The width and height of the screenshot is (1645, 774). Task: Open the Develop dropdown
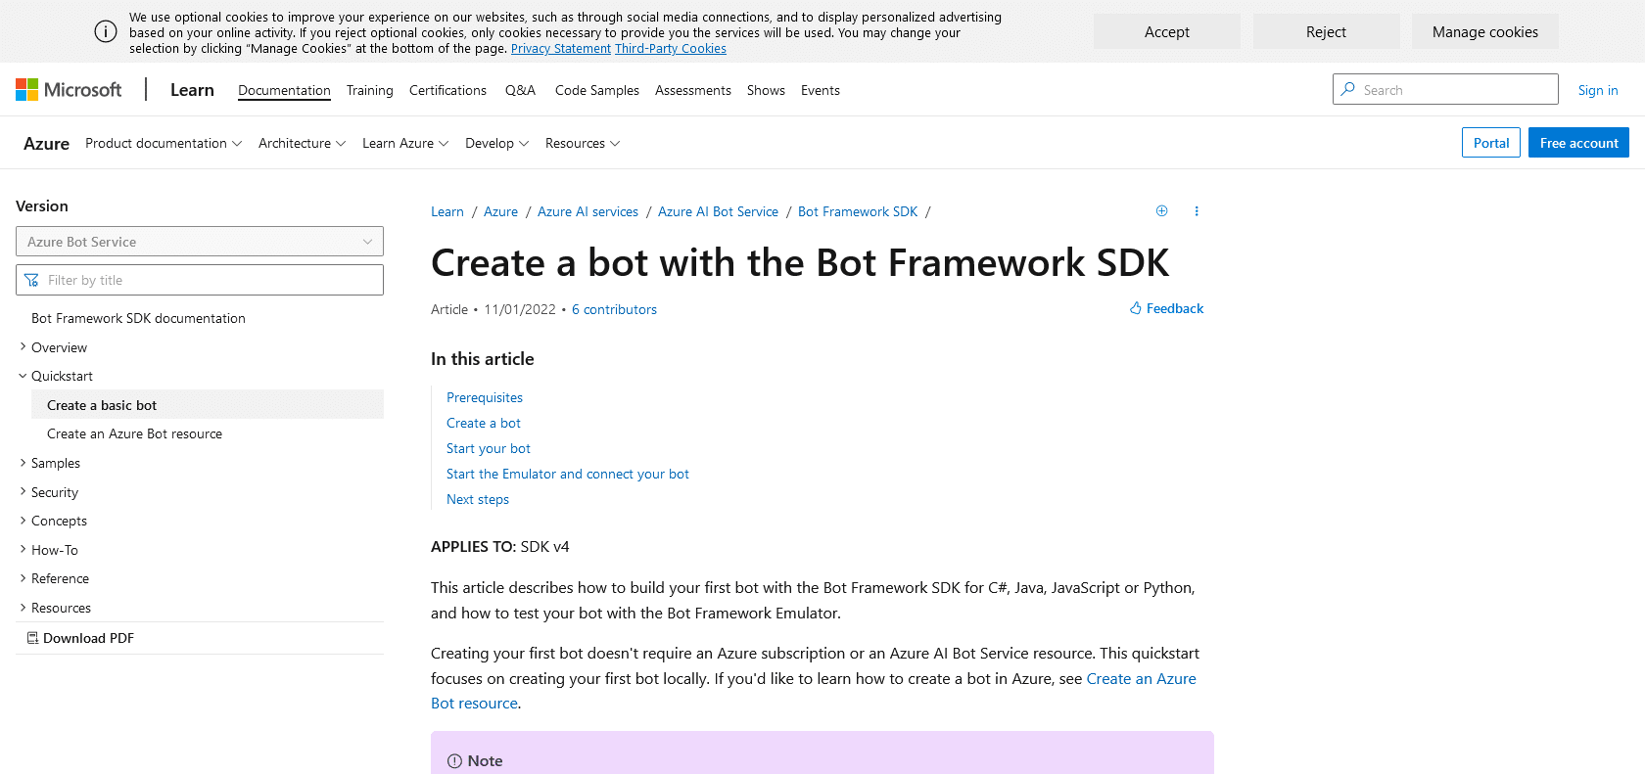coord(497,143)
